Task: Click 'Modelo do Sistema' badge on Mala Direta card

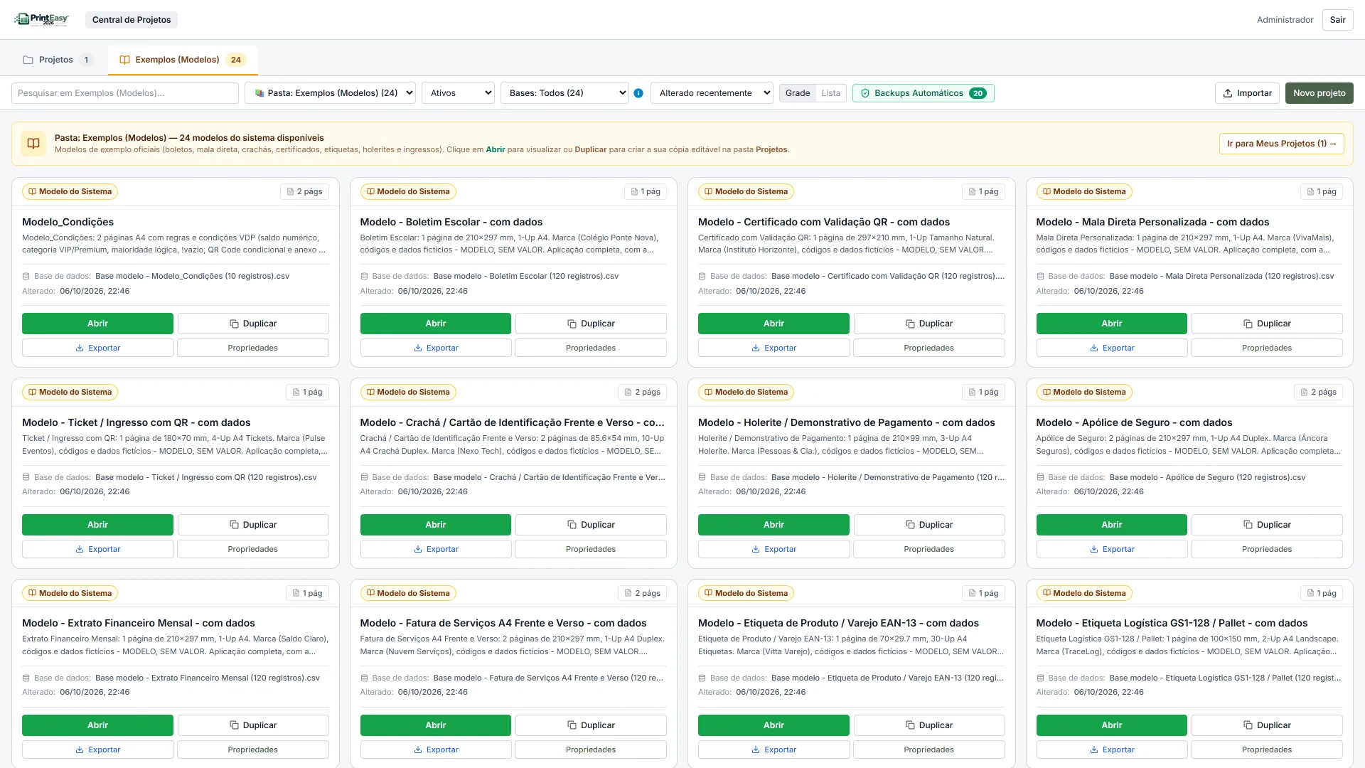Action: pyautogui.click(x=1084, y=191)
